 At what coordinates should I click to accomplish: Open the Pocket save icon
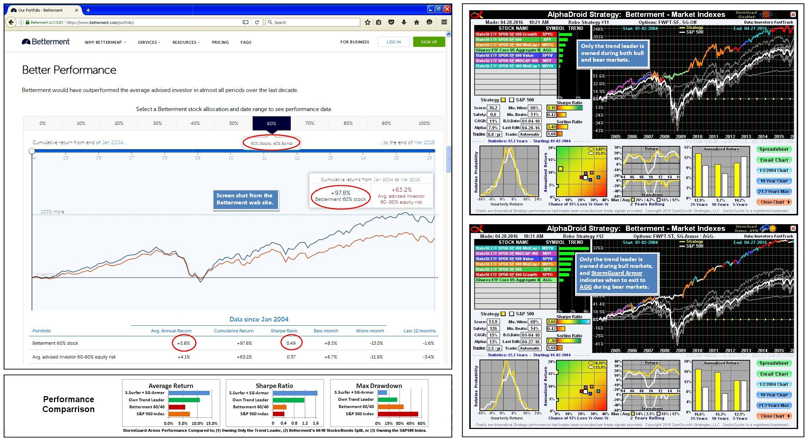click(391, 22)
